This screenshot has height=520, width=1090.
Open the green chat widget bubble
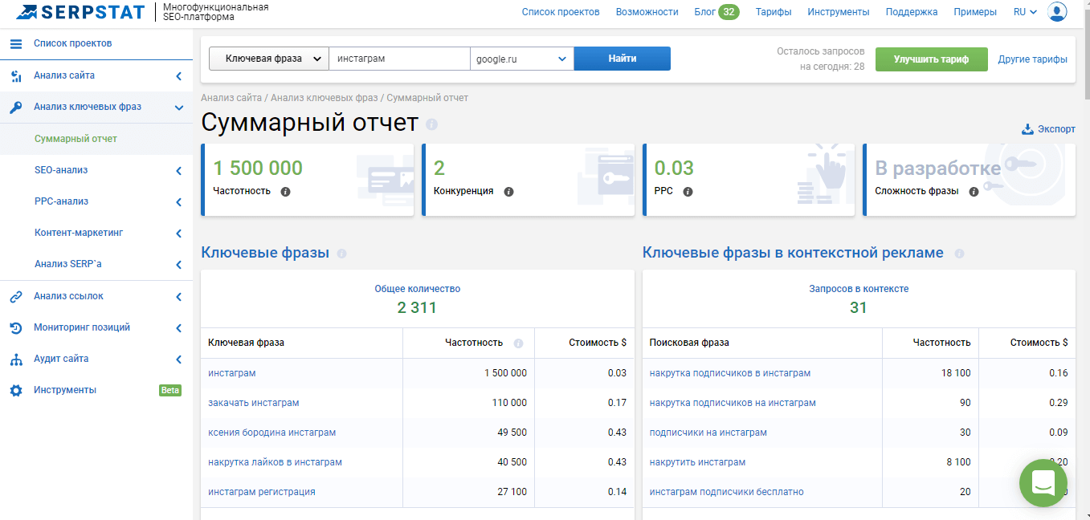[x=1043, y=482]
